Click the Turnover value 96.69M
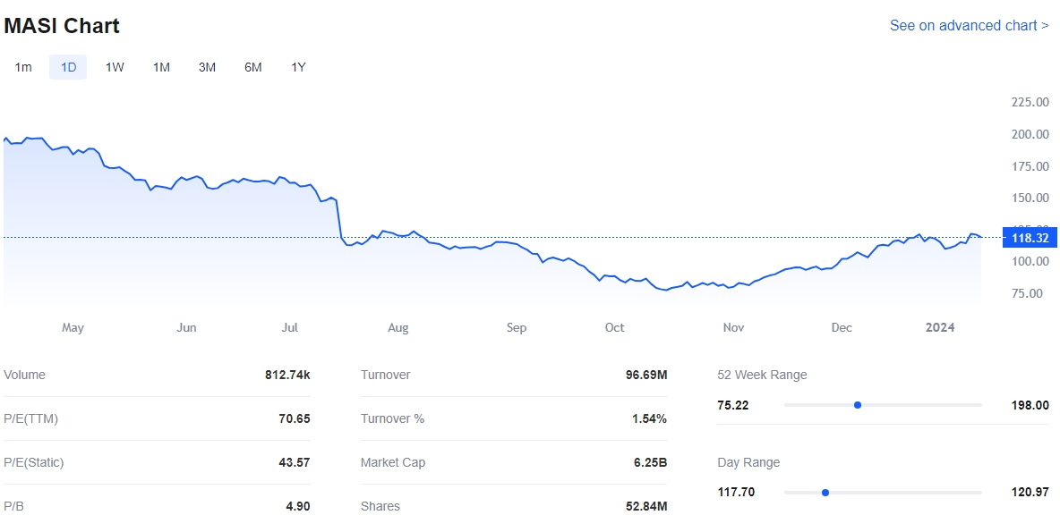Image resolution: width=1060 pixels, height=532 pixels. (x=645, y=376)
